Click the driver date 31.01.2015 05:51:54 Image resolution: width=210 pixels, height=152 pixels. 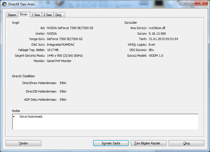[163, 39]
